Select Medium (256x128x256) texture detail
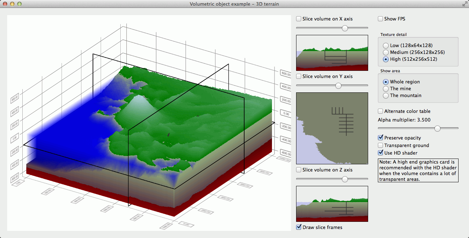 (385, 52)
